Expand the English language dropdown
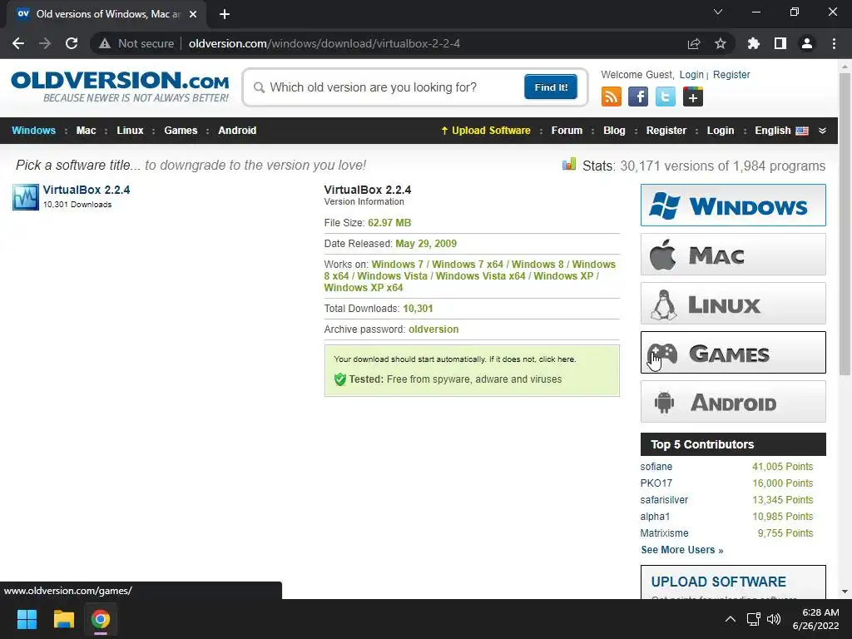Screen dimensions: 852x639 pyautogui.click(x=781, y=131)
